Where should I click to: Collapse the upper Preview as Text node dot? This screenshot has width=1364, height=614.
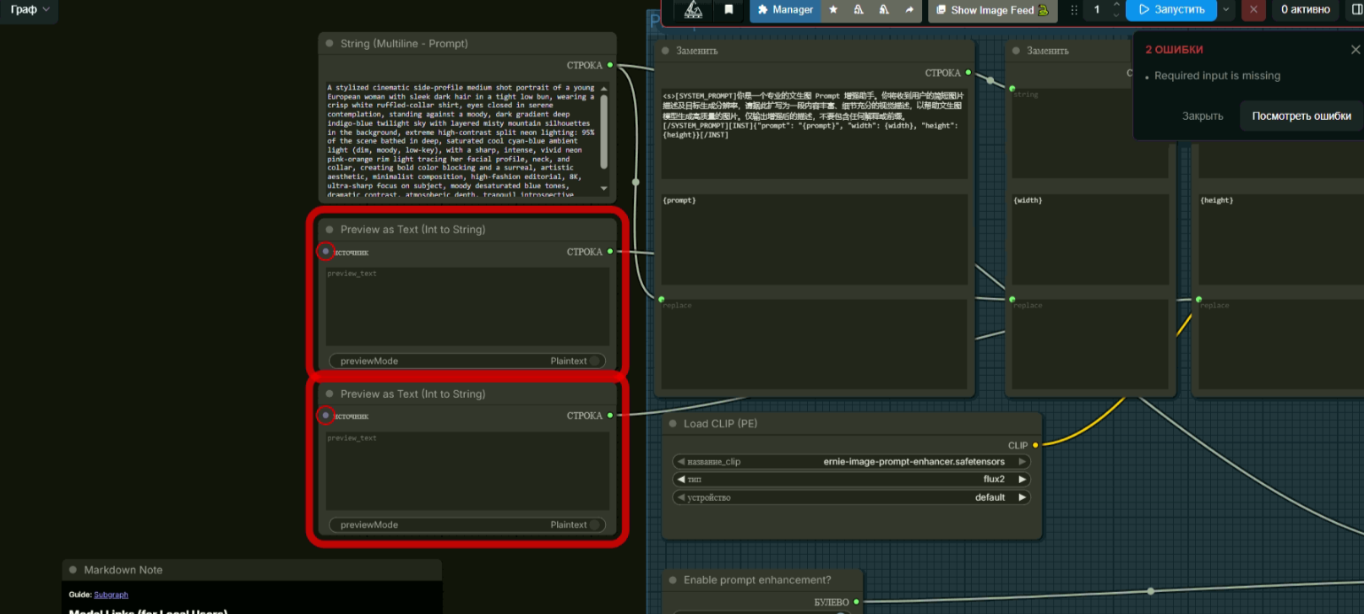tap(330, 229)
